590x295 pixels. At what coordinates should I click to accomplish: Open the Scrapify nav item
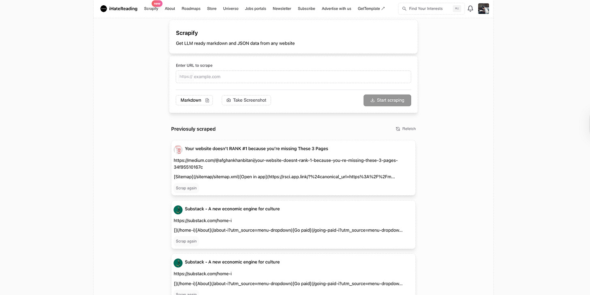[x=151, y=9]
